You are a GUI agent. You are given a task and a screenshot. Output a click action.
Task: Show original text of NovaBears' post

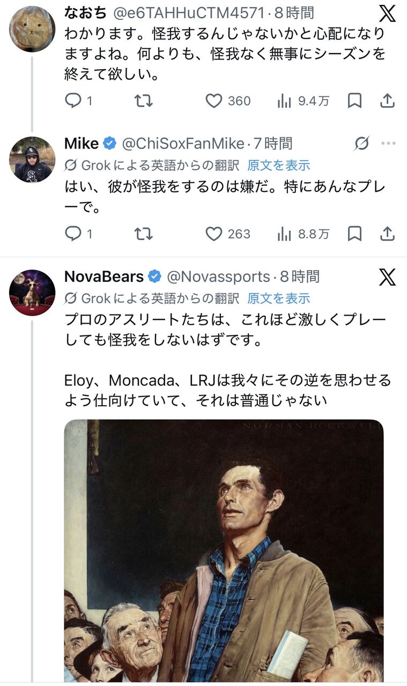coord(278,298)
